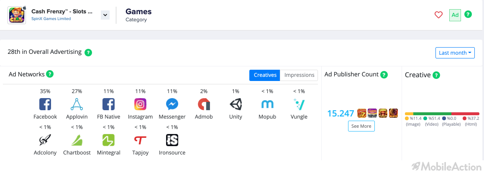This screenshot has height=172, width=484.
Task: Expand the app selector dropdown arrow
Action: pos(105,15)
